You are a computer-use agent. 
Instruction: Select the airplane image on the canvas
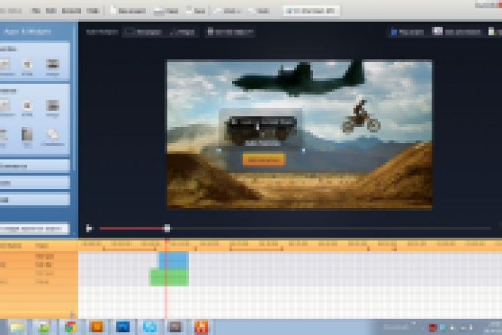[x=298, y=79]
